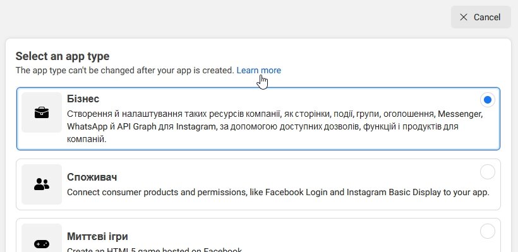The width and height of the screenshot is (518, 252).
Task: Click the Бізнес option title
Action: click(x=83, y=99)
